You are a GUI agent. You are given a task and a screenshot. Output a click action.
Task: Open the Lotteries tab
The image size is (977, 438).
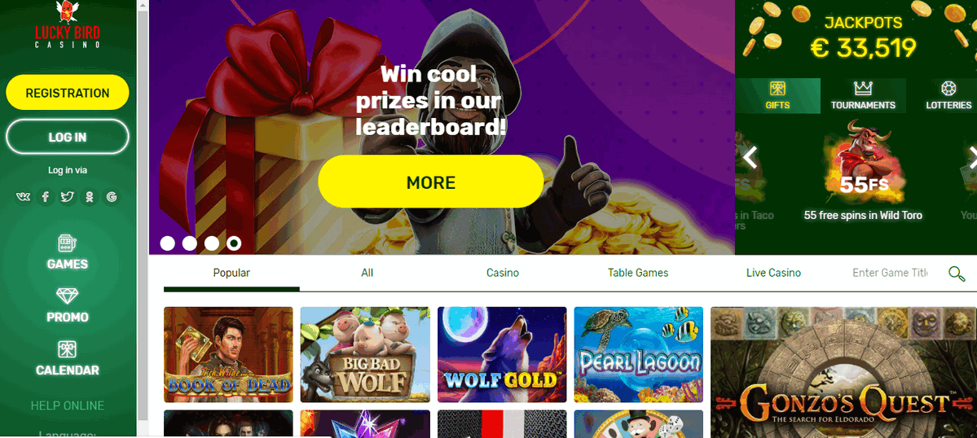click(x=948, y=96)
